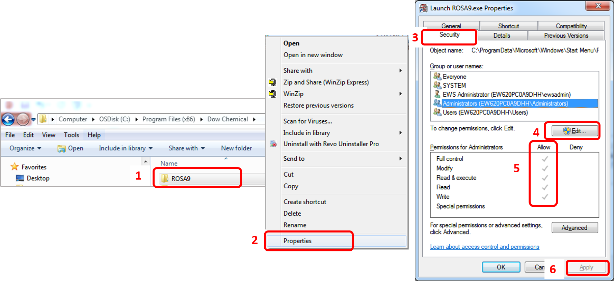This screenshot has width=614, height=281.
Task: Click the Write Allow checkmark
Action: coord(544,197)
